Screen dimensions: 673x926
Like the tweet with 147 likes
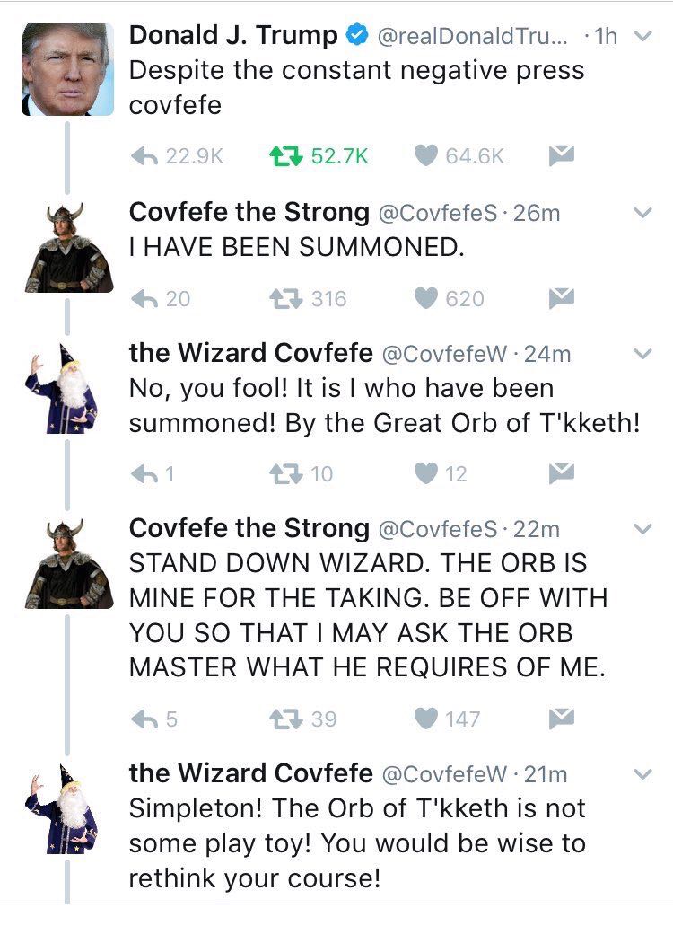click(425, 719)
